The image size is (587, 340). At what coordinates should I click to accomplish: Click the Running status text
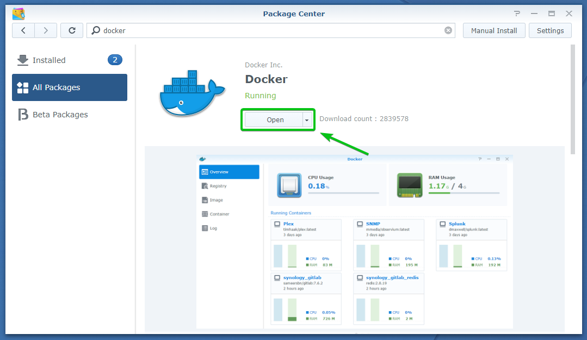[x=260, y=96]
